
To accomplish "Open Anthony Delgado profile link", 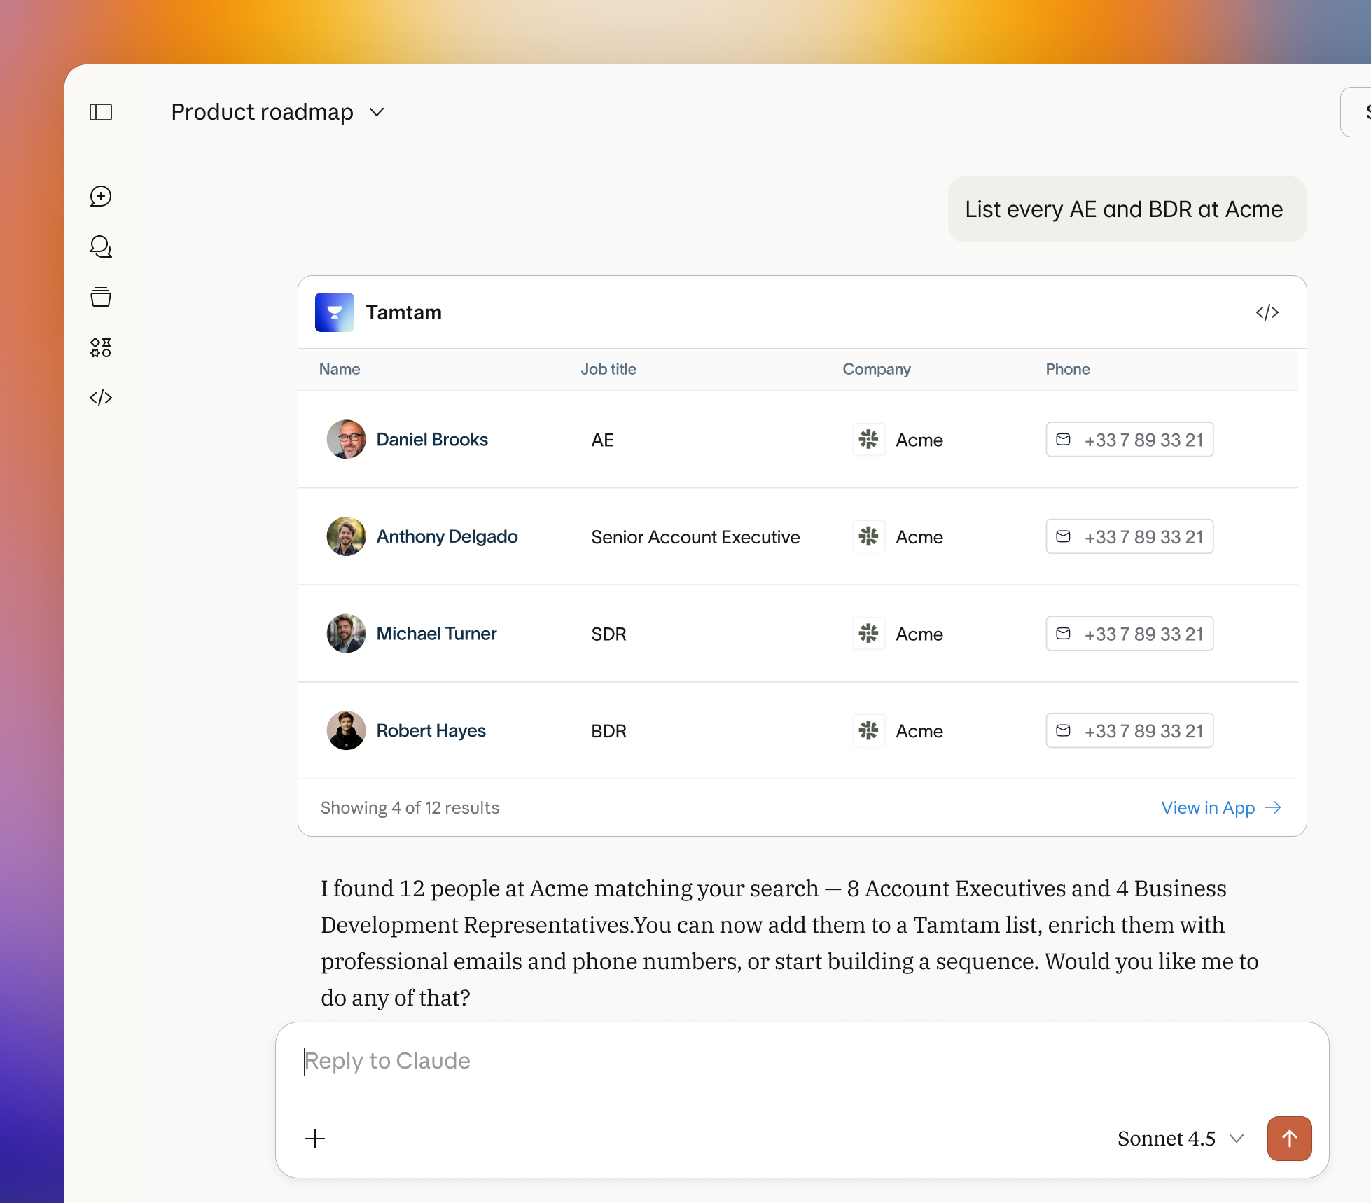I will pyautogui.click(x=447, y=536).
